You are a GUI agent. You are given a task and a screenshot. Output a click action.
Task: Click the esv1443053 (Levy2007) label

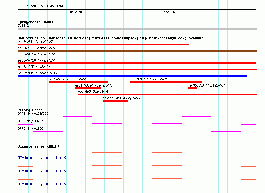pyautogui.click(x=121, y=98)
